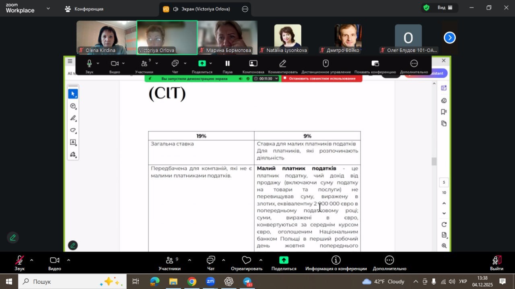Expand the Zoom Workplace logo dropdown
The width and height of the screenshot is (515, 289).
pyautogui.click(x=49, y=8)
